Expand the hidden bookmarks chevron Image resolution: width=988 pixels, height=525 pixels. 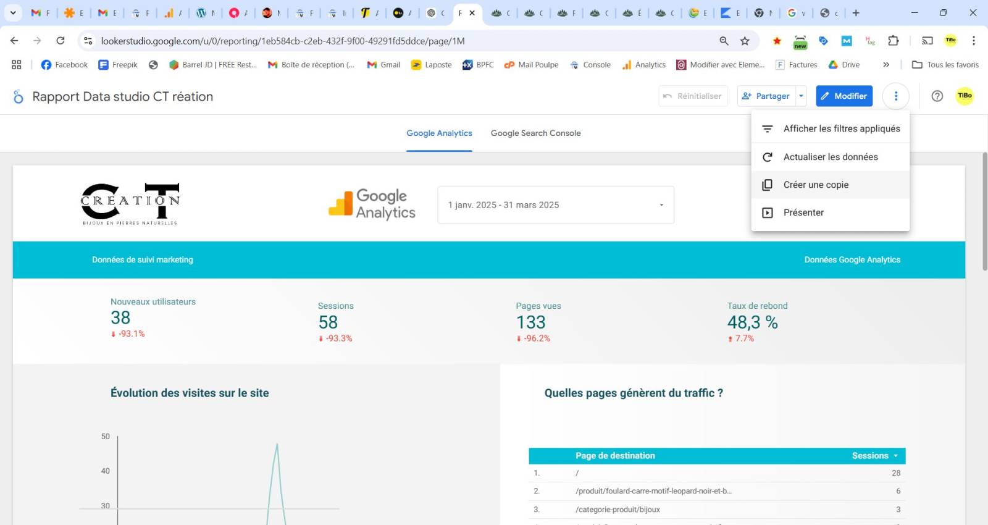(886, 65)
